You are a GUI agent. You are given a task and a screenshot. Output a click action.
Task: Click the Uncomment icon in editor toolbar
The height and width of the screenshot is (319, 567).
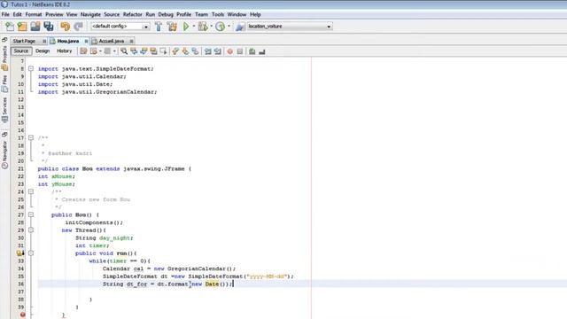pos(262,51)
